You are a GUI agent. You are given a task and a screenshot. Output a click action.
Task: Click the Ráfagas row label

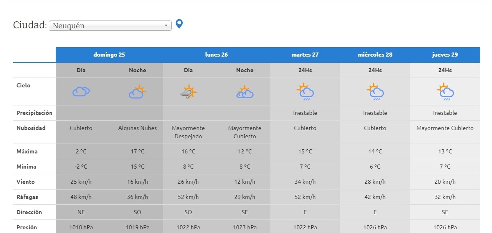click(x=27, y=197)
